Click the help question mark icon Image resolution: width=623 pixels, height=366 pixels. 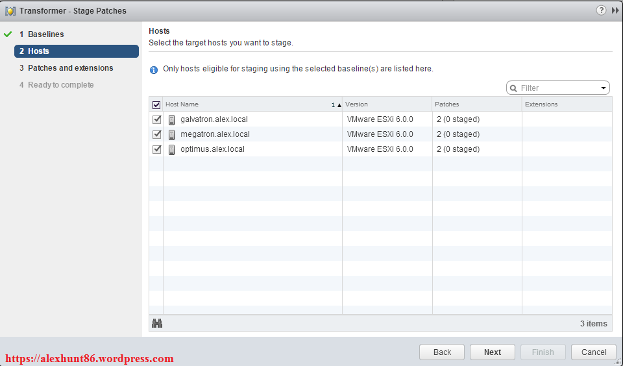click(601, 10)
